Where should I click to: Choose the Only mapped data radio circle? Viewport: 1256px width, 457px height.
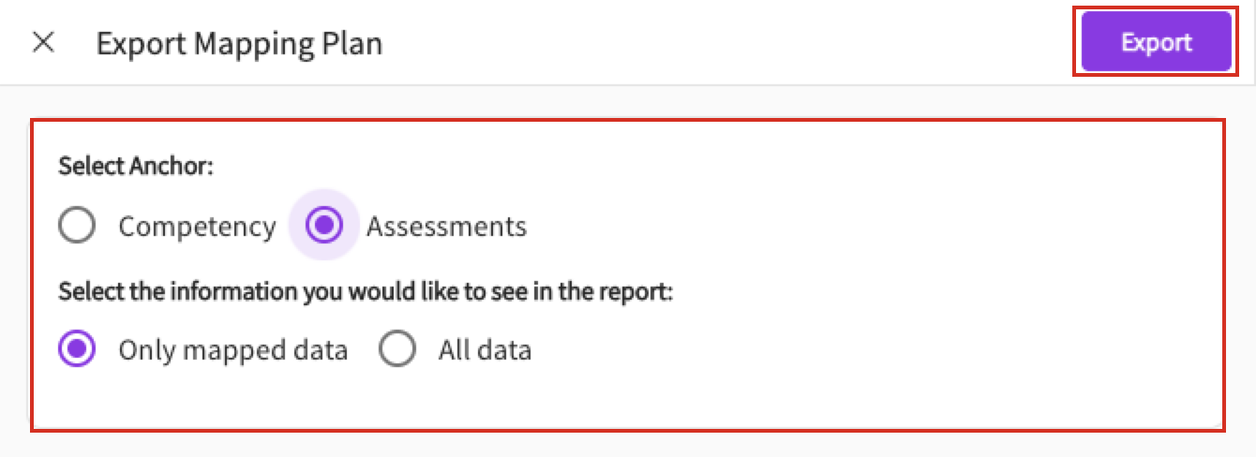[77, 350]
